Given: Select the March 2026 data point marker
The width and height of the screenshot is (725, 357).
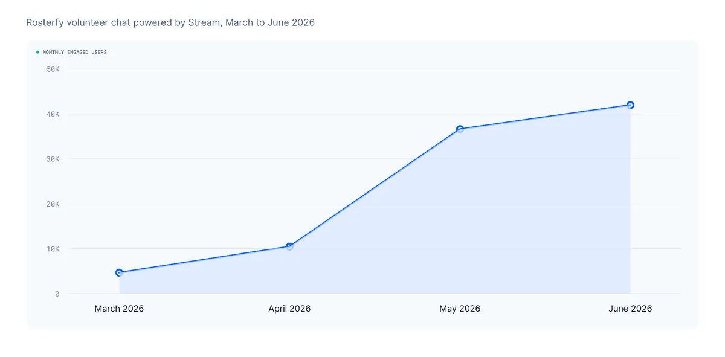Looking at the screenshot, I should (119, 272).
